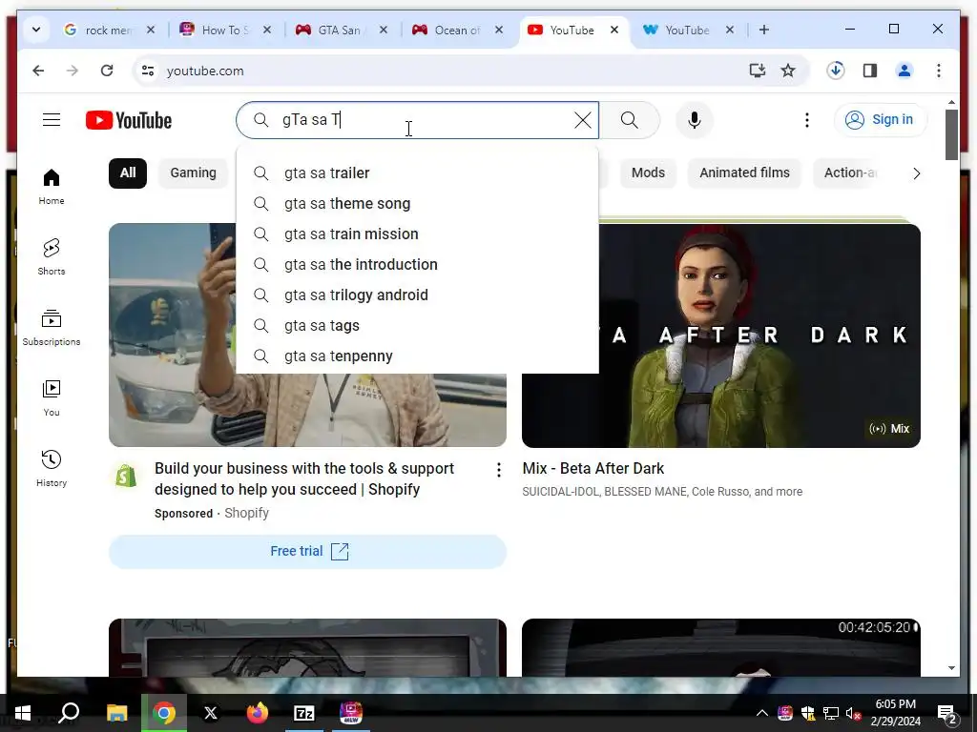This screenshot has width=977, height=732.
Task: Open Subscriptions in sidebar
Action: coord(52,328)
